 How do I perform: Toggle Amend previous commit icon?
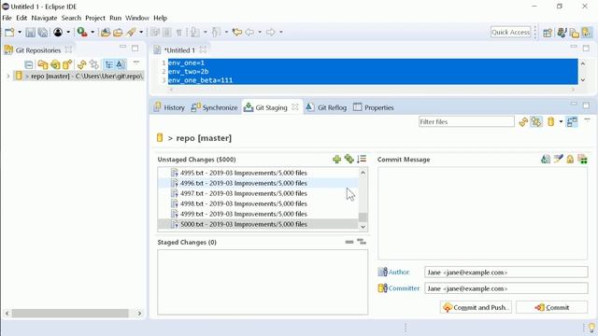[x=546, y=159]
